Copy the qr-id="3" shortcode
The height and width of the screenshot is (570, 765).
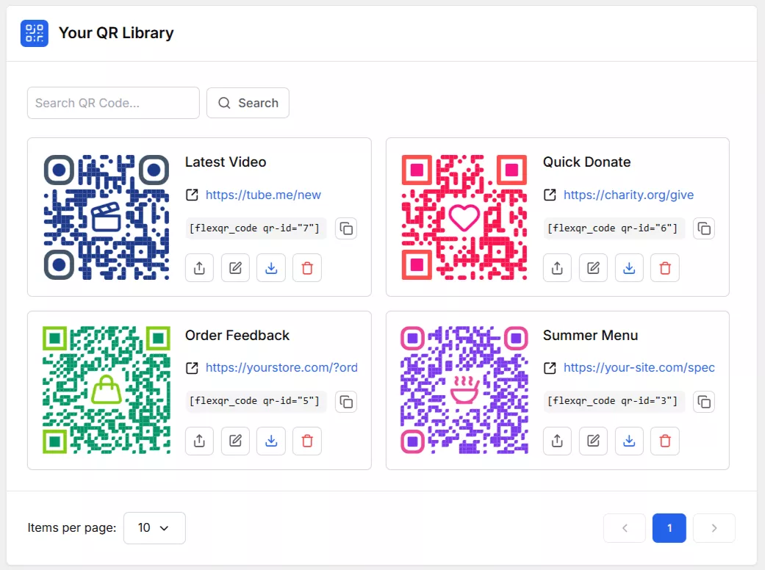704,402
